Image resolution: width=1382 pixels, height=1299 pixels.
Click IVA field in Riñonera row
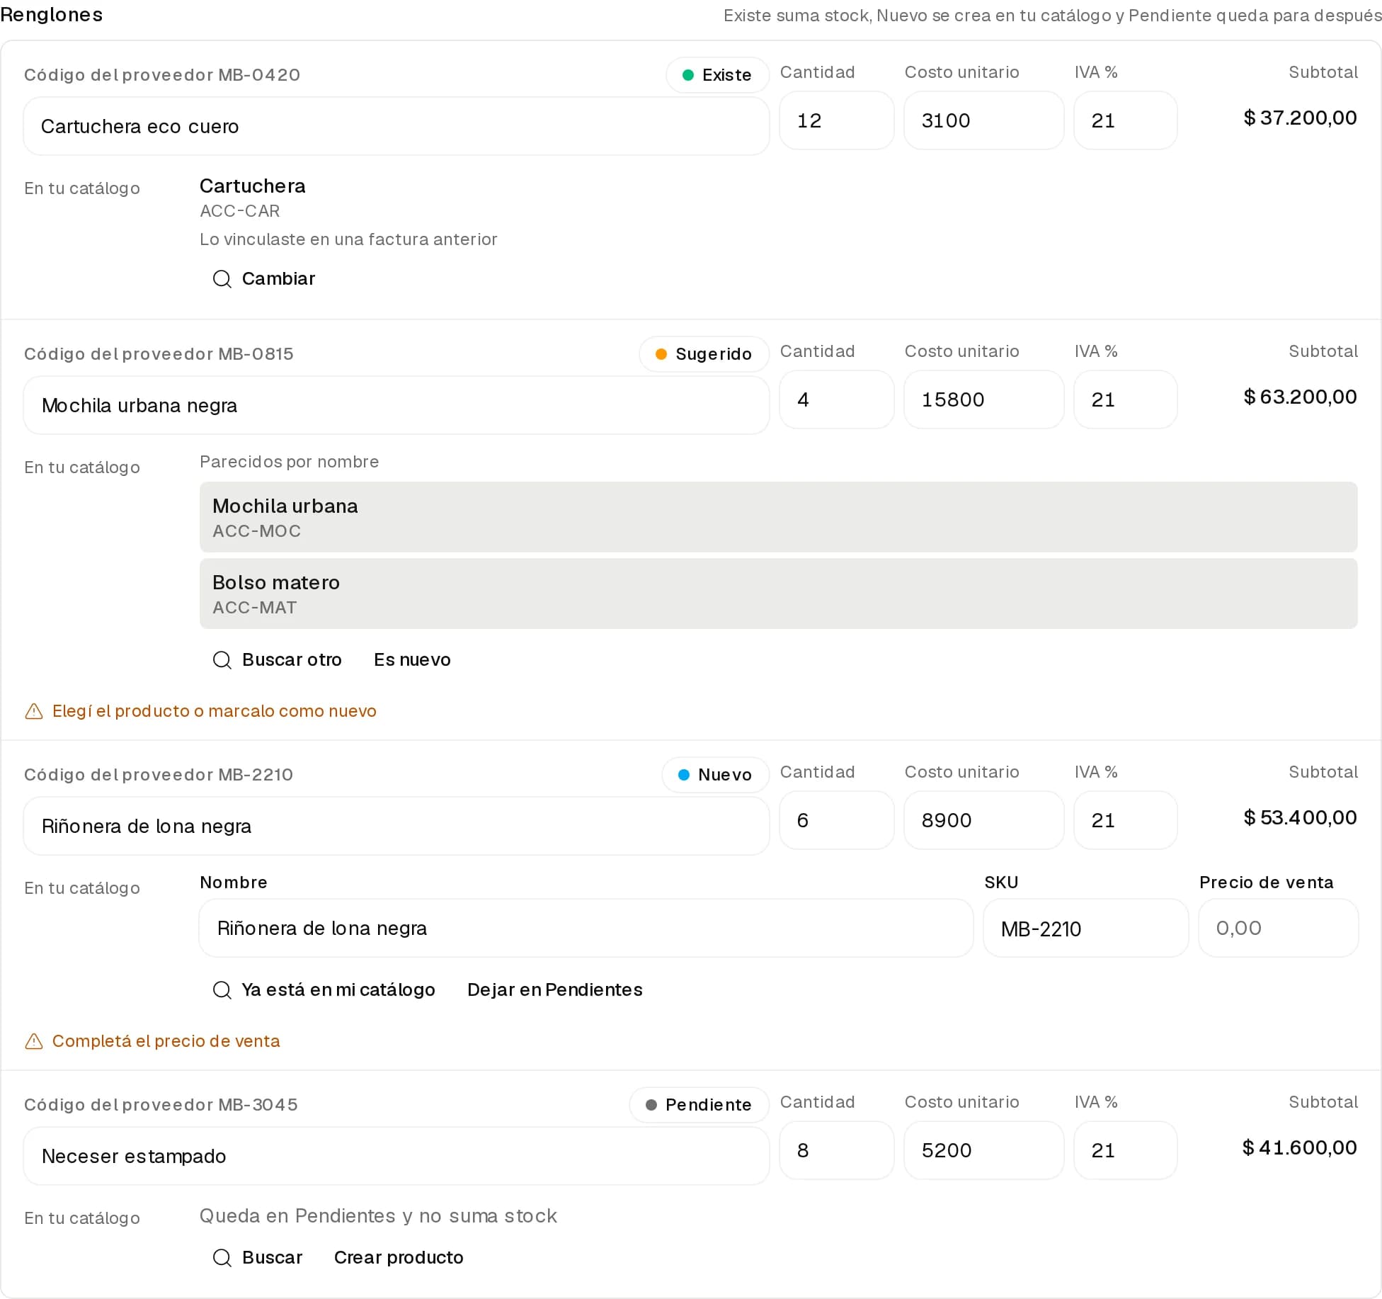(x=1126, y=820)
